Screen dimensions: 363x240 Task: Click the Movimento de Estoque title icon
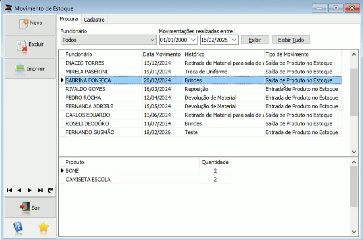[x=8, y=8]
